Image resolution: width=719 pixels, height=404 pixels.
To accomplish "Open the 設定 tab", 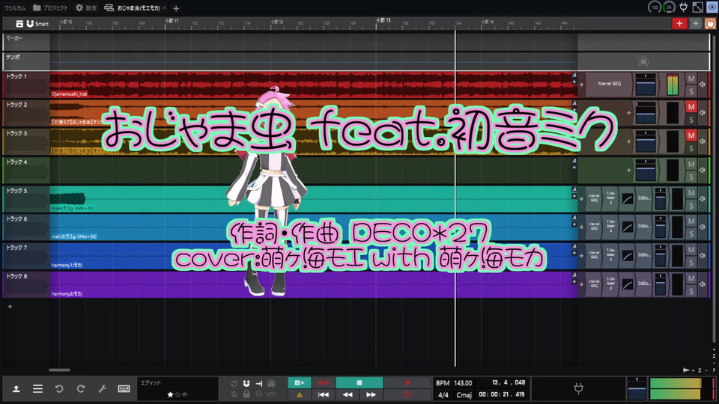I will [86, 7].
